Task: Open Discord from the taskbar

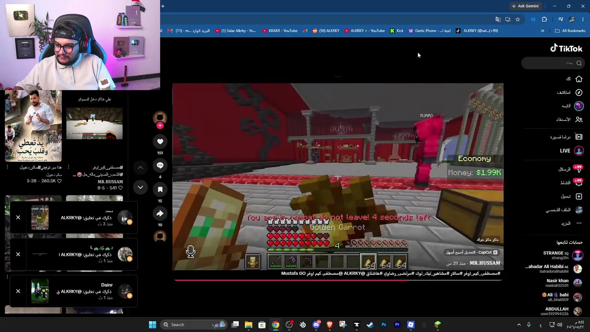Action: [316, 325]
